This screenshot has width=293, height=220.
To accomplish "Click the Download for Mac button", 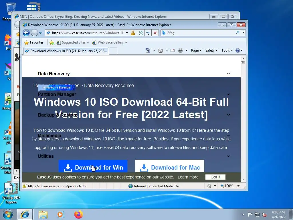I will click(x=170, y=166).
